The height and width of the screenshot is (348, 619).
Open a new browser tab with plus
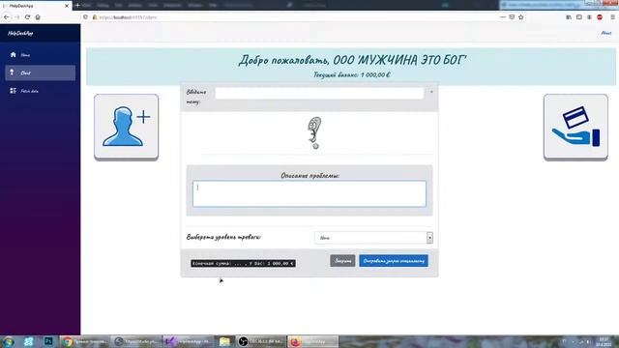77,6
